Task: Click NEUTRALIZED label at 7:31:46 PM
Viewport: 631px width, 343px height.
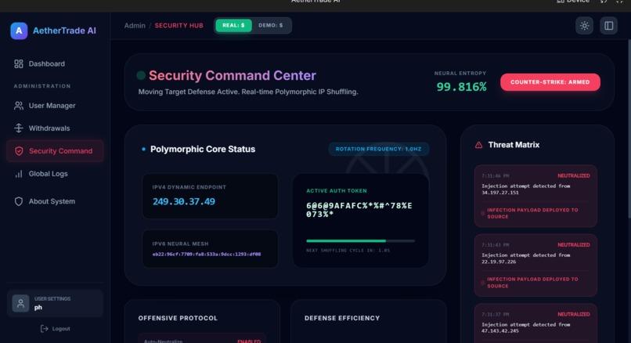Action: (573, 176)
